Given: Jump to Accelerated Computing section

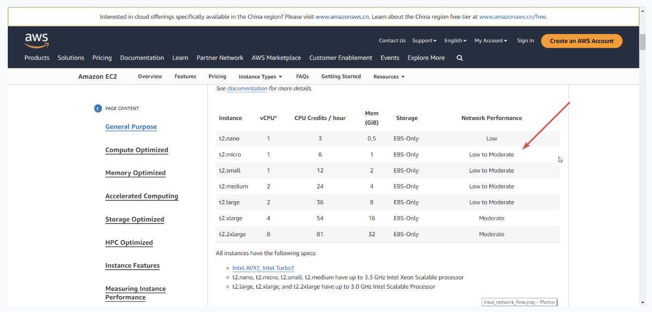Looking at the screenshot, I should point(142,196).
